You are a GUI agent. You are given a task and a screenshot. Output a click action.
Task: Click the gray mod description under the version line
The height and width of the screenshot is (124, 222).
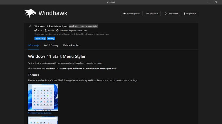[72, 34]
